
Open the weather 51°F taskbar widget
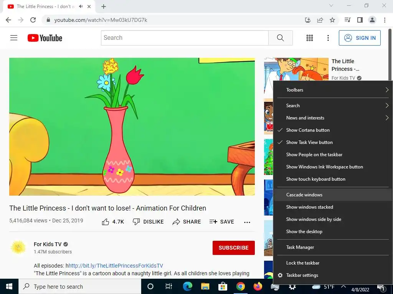pos(323,286)
